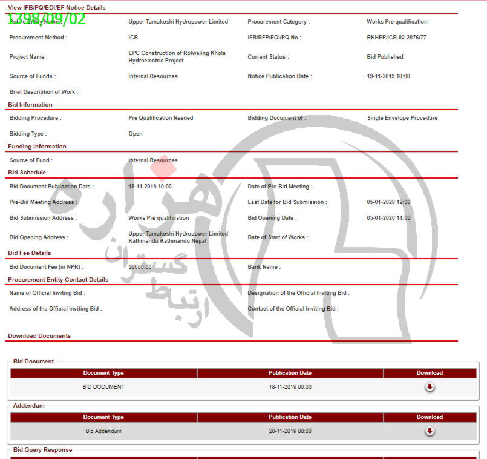This screenshot has width=487, height=459.
Task: Click Download column header in Bid Document table
Action: 430,373
